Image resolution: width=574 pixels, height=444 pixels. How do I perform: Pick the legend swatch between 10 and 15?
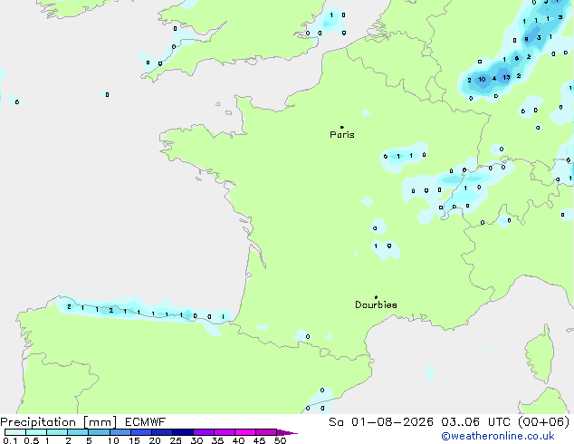pos(120,432)
